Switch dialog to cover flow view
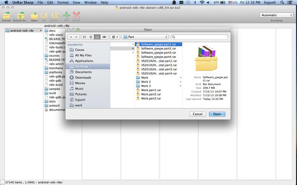Screen dimensions: 297x185 (x=104, y=37)
